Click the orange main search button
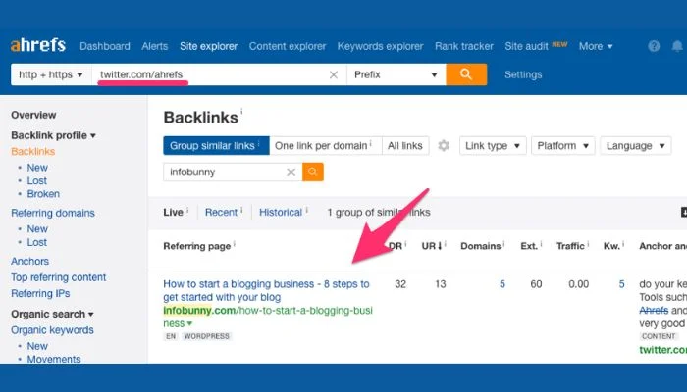The height and width of the screenshot is (392, 687). click(466, 74)
